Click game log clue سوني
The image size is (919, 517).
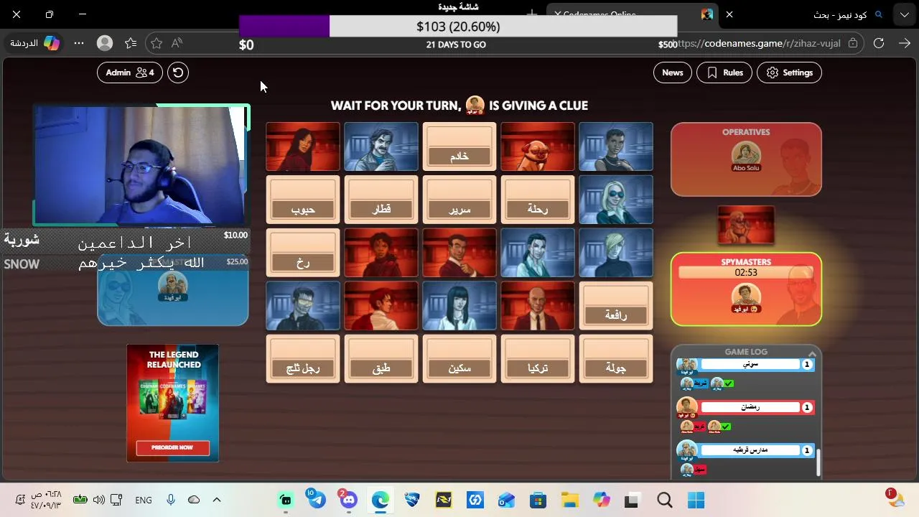point(750,364)
